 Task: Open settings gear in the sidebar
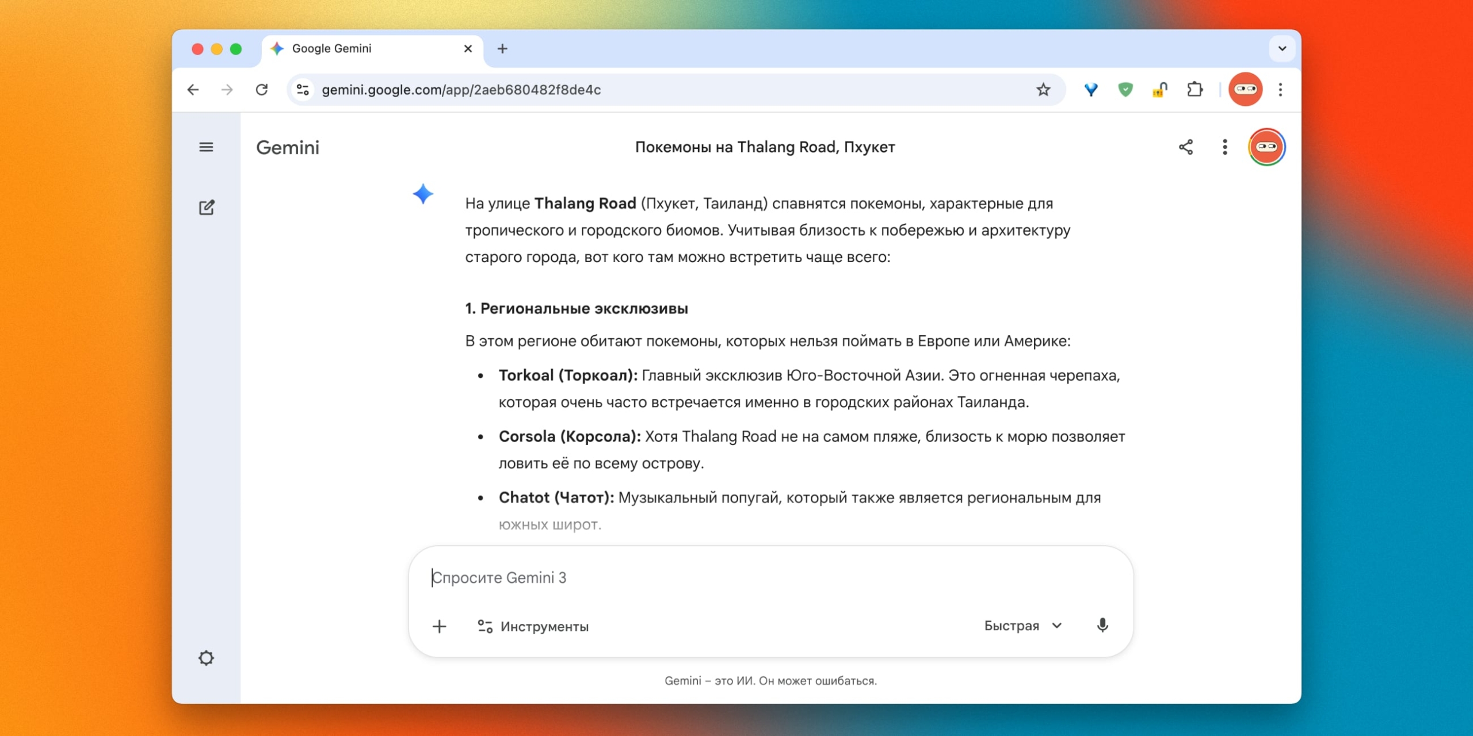(206, 658)
